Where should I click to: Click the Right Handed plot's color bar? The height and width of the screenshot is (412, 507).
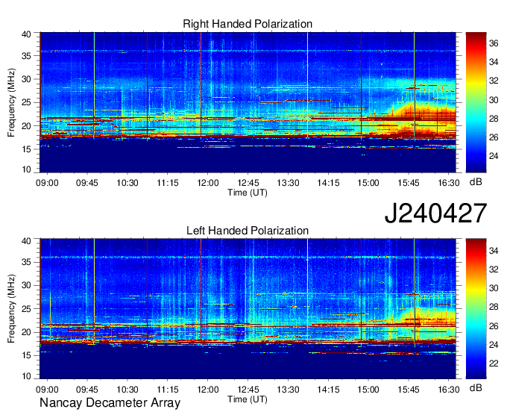476,102
